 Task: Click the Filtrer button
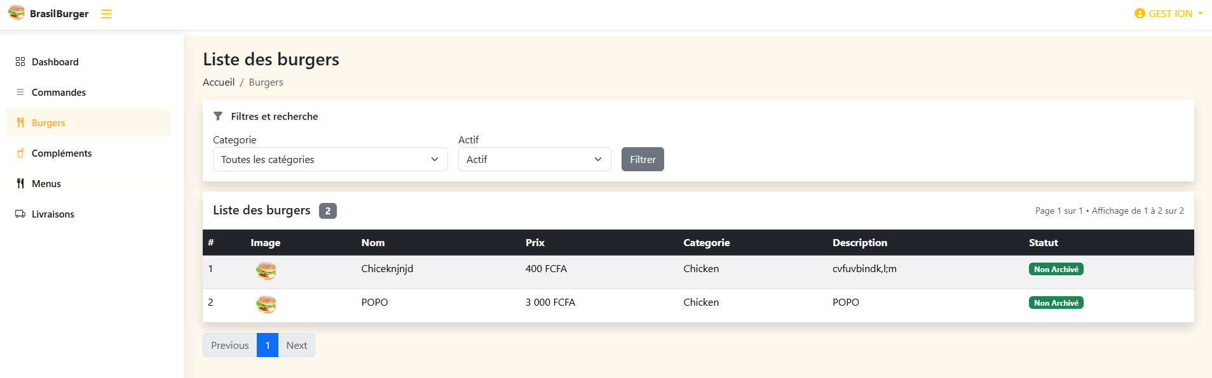pos(643,159)
